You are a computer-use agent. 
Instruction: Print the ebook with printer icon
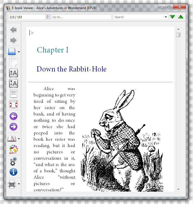click(12, 184)
